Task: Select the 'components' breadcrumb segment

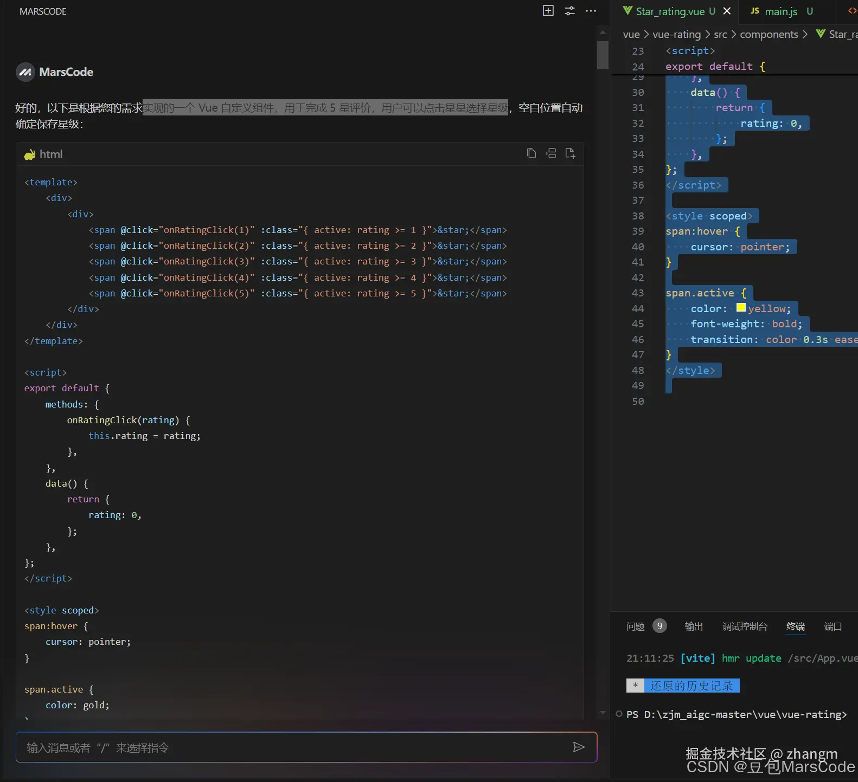Action: tap(769, 34)
